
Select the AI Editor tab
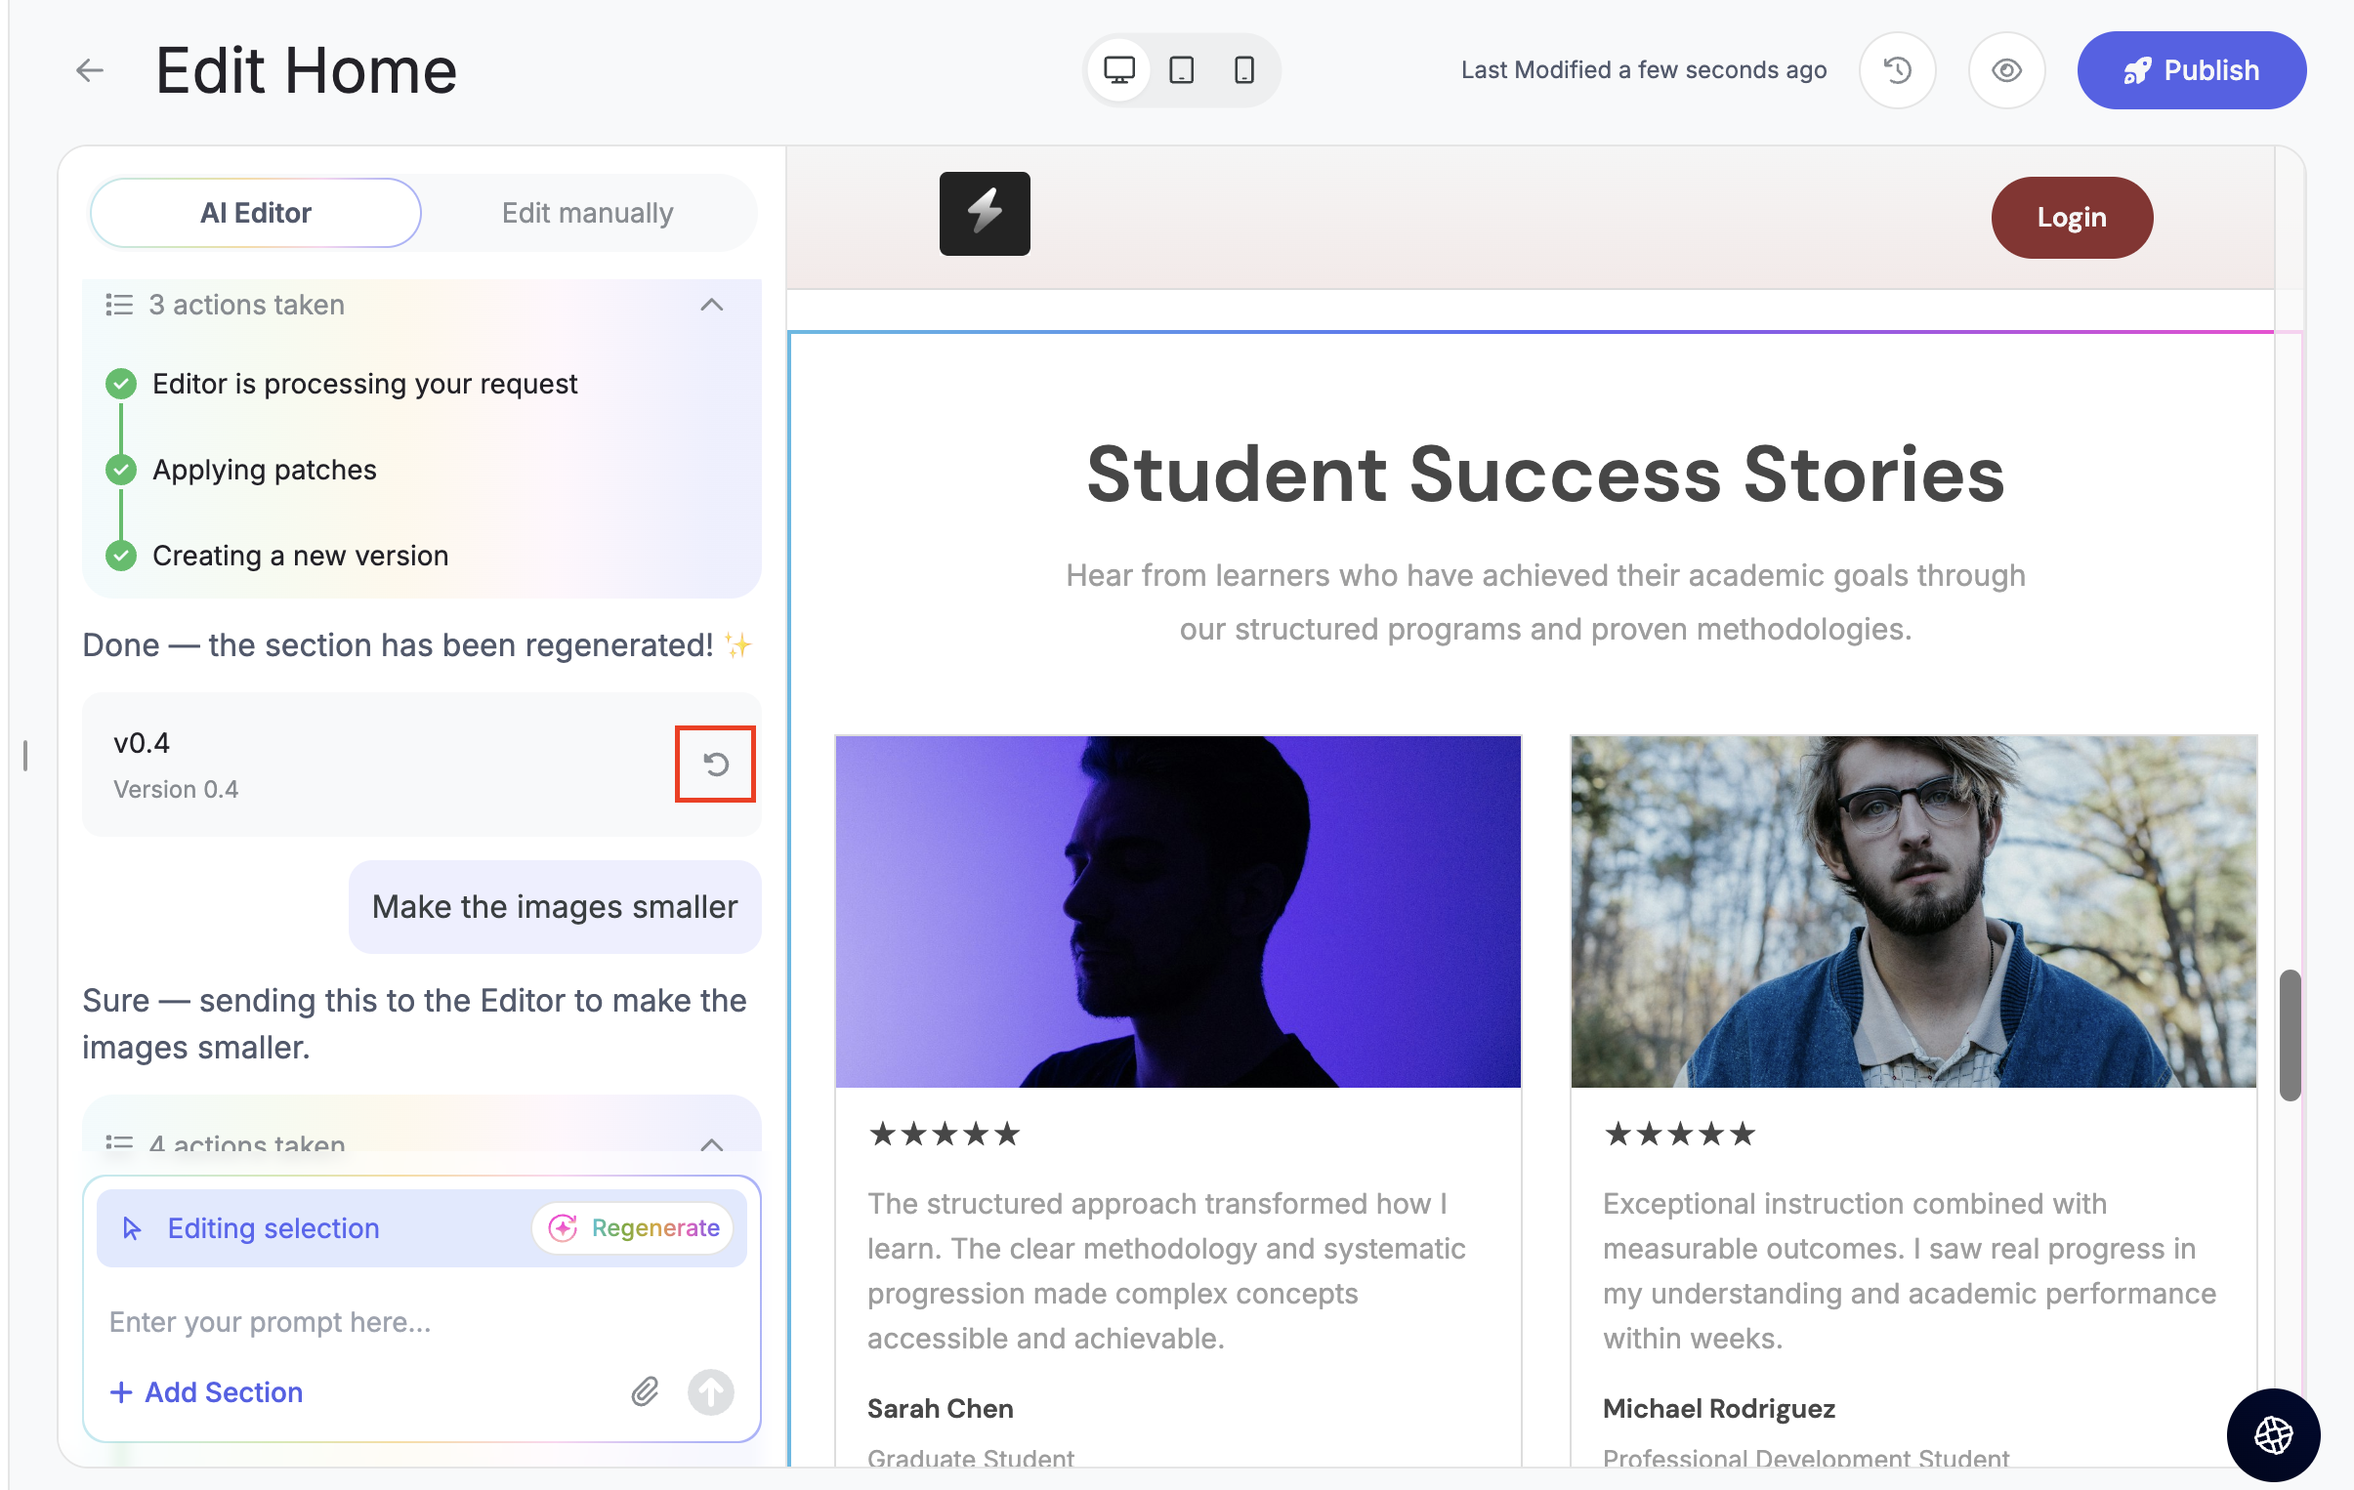click(x=255, y=213)
